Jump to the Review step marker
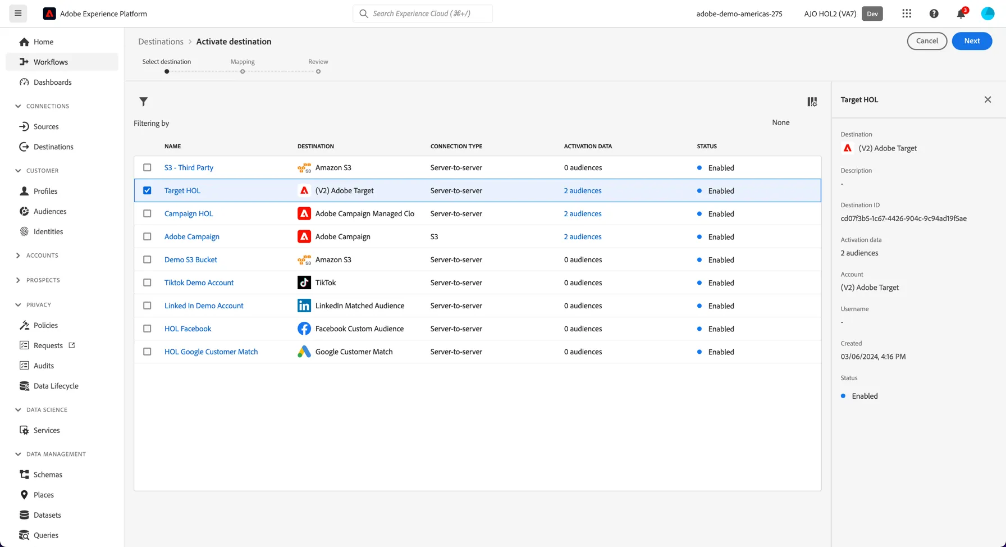Screen dimensions: 1006x547 318,71
